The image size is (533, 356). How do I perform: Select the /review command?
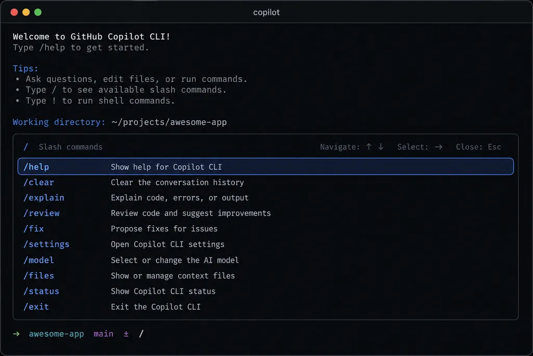(265, 213)
